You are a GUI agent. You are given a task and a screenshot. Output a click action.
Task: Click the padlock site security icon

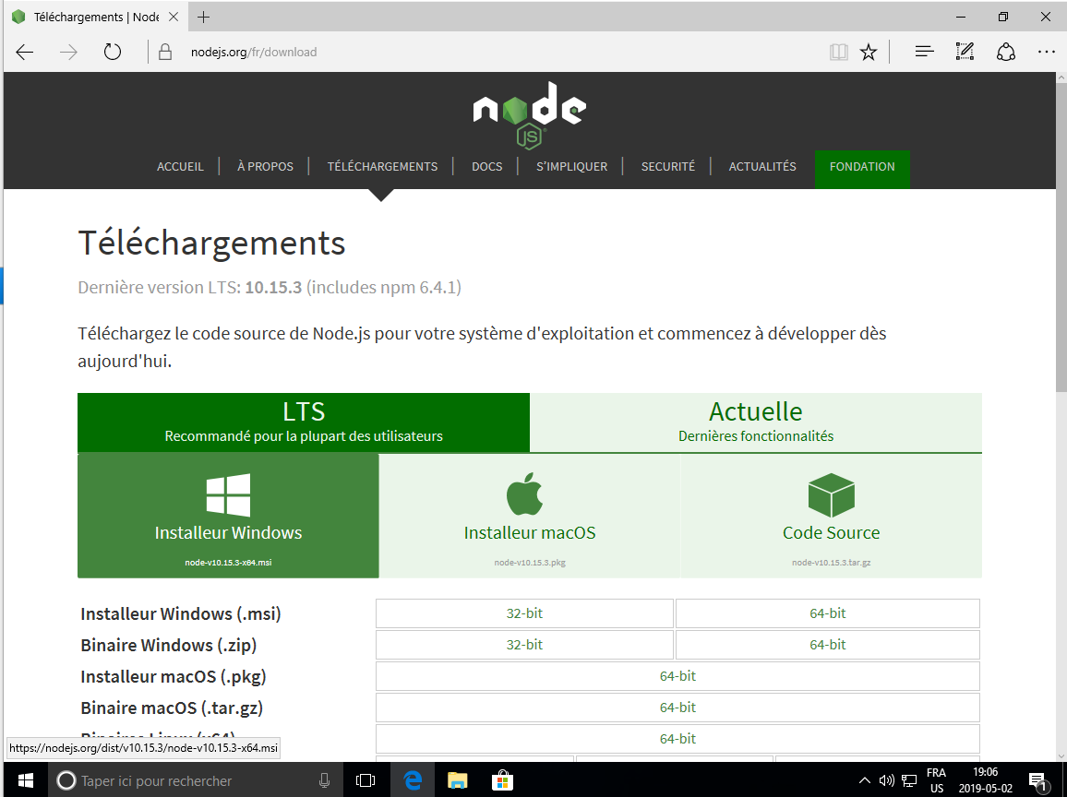point(164,53)
